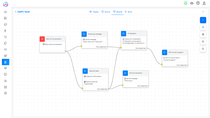Click the Greeting message yellow input port

pos(81,46)
